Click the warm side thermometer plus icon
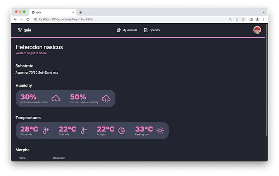Viewport: 279px width, 176px height. click(46, 130)
